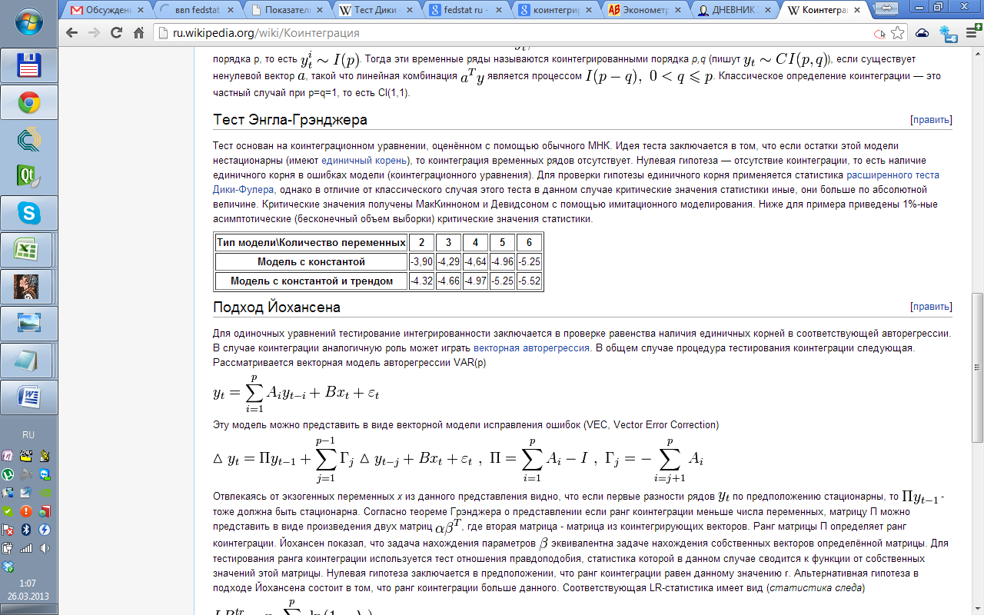Viewport: 984px width, 615px height.
Task: Open the Chrome main menu
Action: pyautogui.click(x=972, y=33)
